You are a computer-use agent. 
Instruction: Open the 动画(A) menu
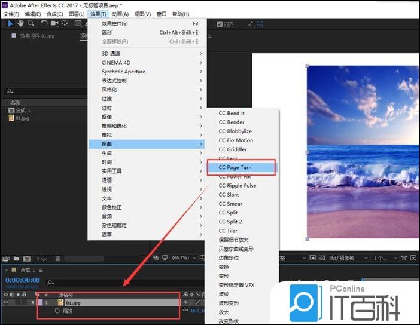pos(120,14)
